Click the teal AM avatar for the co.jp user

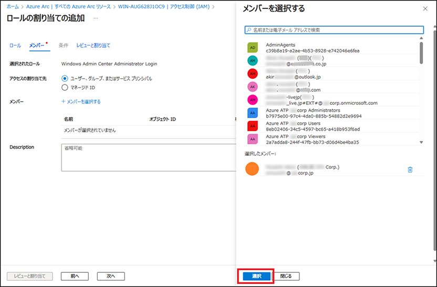[253, 61]
